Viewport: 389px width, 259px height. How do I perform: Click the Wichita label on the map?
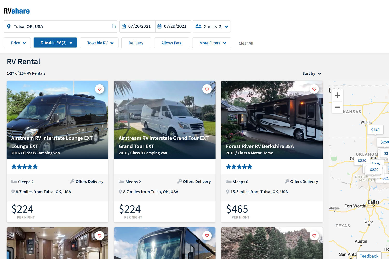pos(366,123)
